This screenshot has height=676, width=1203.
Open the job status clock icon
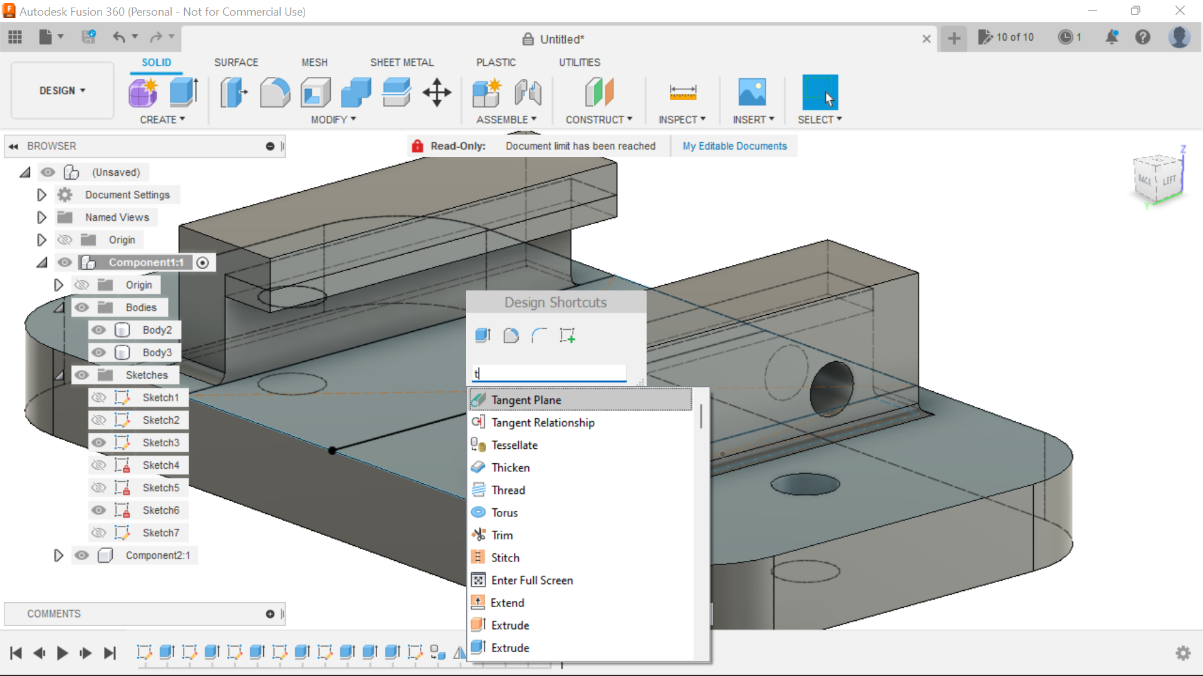[1065, 38]
